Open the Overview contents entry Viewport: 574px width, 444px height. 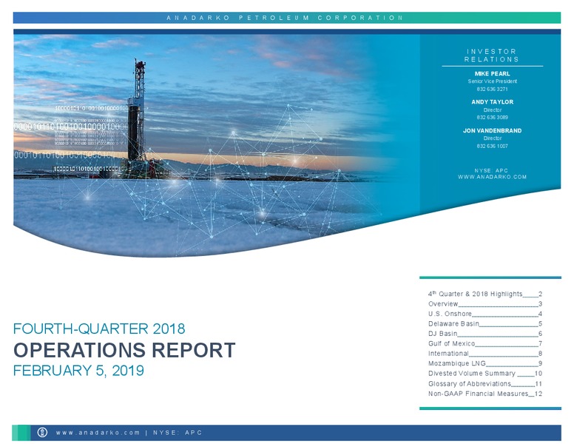point(485,303)
